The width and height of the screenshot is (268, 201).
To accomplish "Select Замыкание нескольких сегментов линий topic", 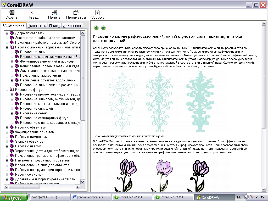I will pos(50,71).
